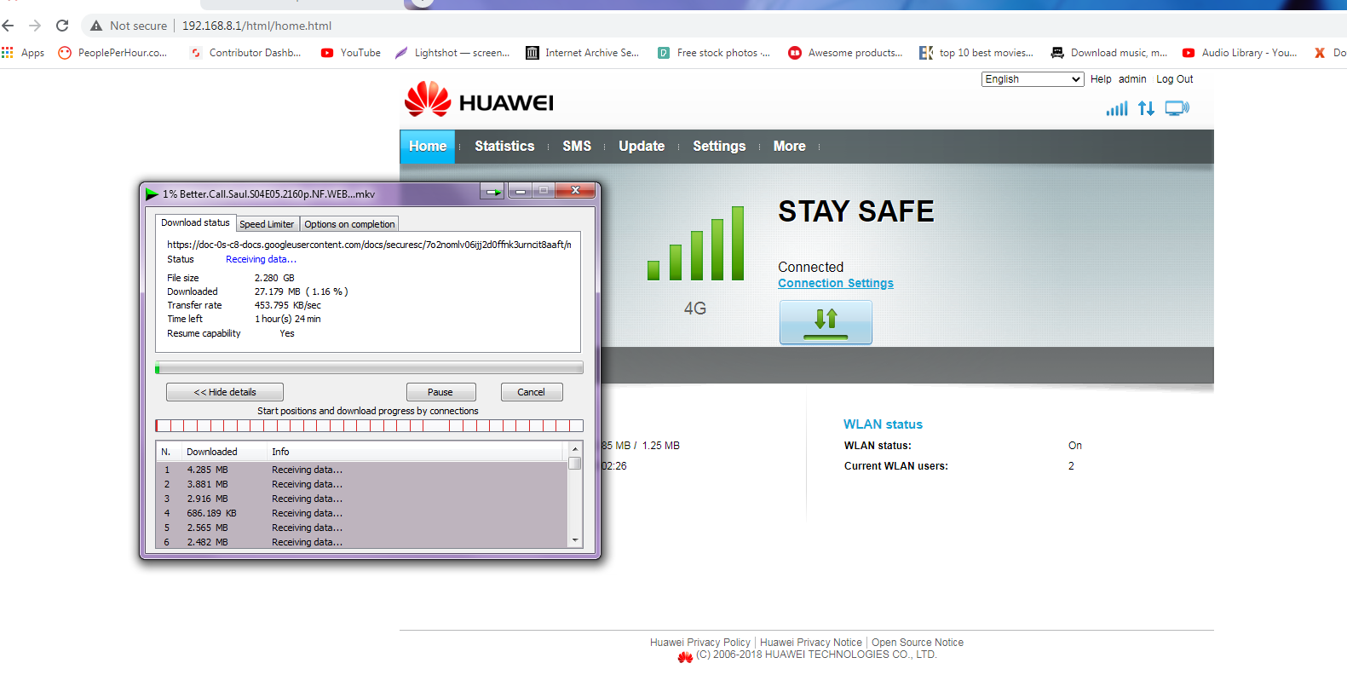Toggle mobile data connection button
The image size is (1347, 698).
pyautogui.click(x=826, y=322)
